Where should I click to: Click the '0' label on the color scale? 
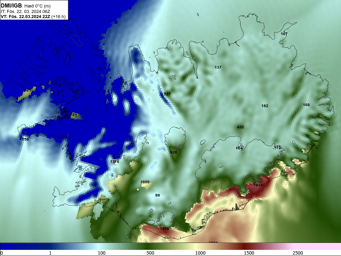[x=2, y=253]
